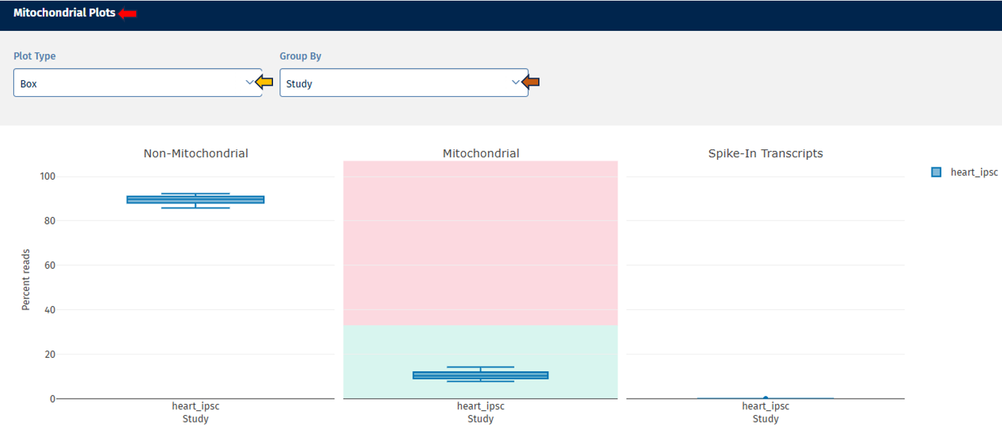
Task: Select the Mitochondrial box plot
Action: (480, 375)
